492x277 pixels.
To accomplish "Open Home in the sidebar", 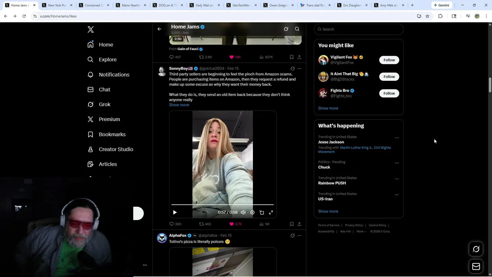I will 100,45.
